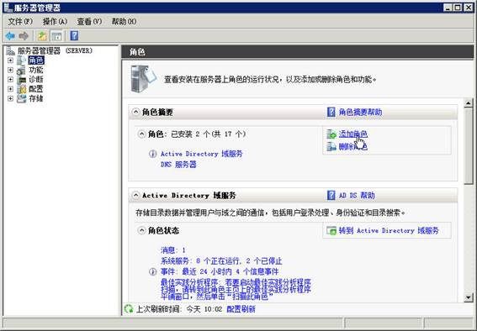Open the Help question-mark toolbar icon

click(74, 36)
